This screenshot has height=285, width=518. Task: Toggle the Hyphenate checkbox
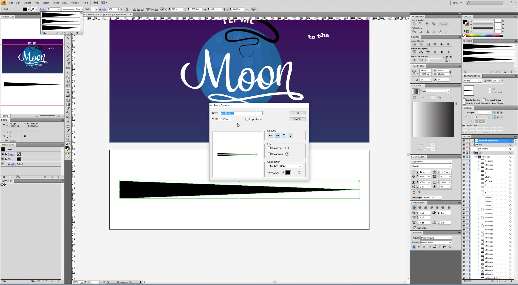(x=415, y=228)
